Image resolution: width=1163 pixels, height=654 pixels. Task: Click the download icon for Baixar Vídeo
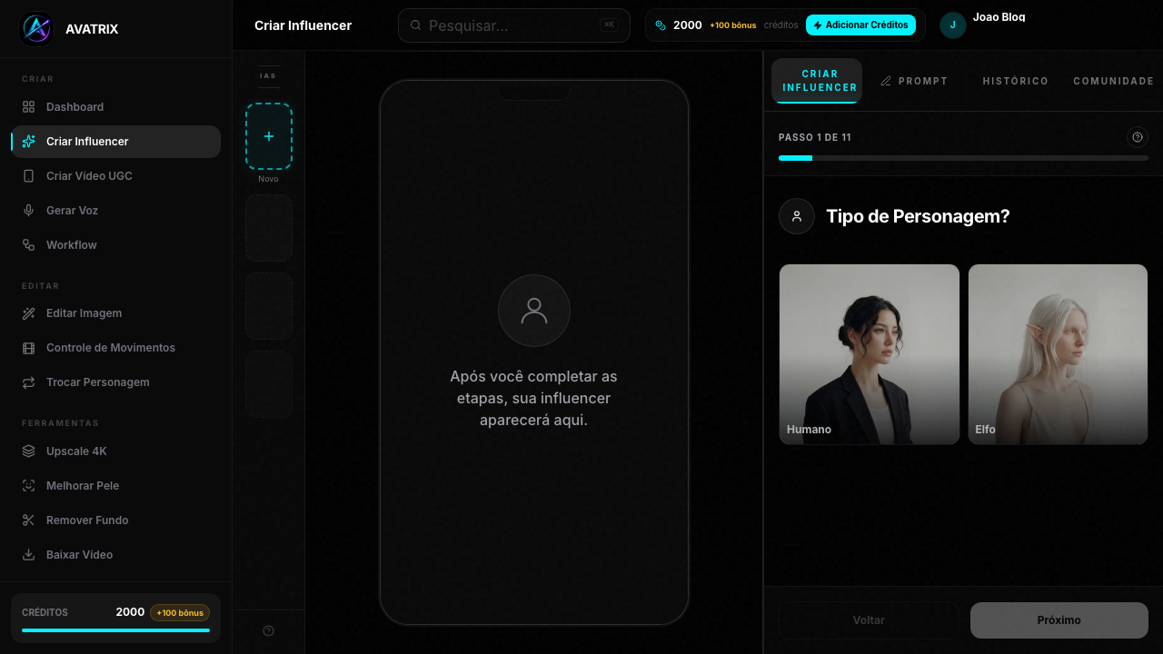point(28,555)
